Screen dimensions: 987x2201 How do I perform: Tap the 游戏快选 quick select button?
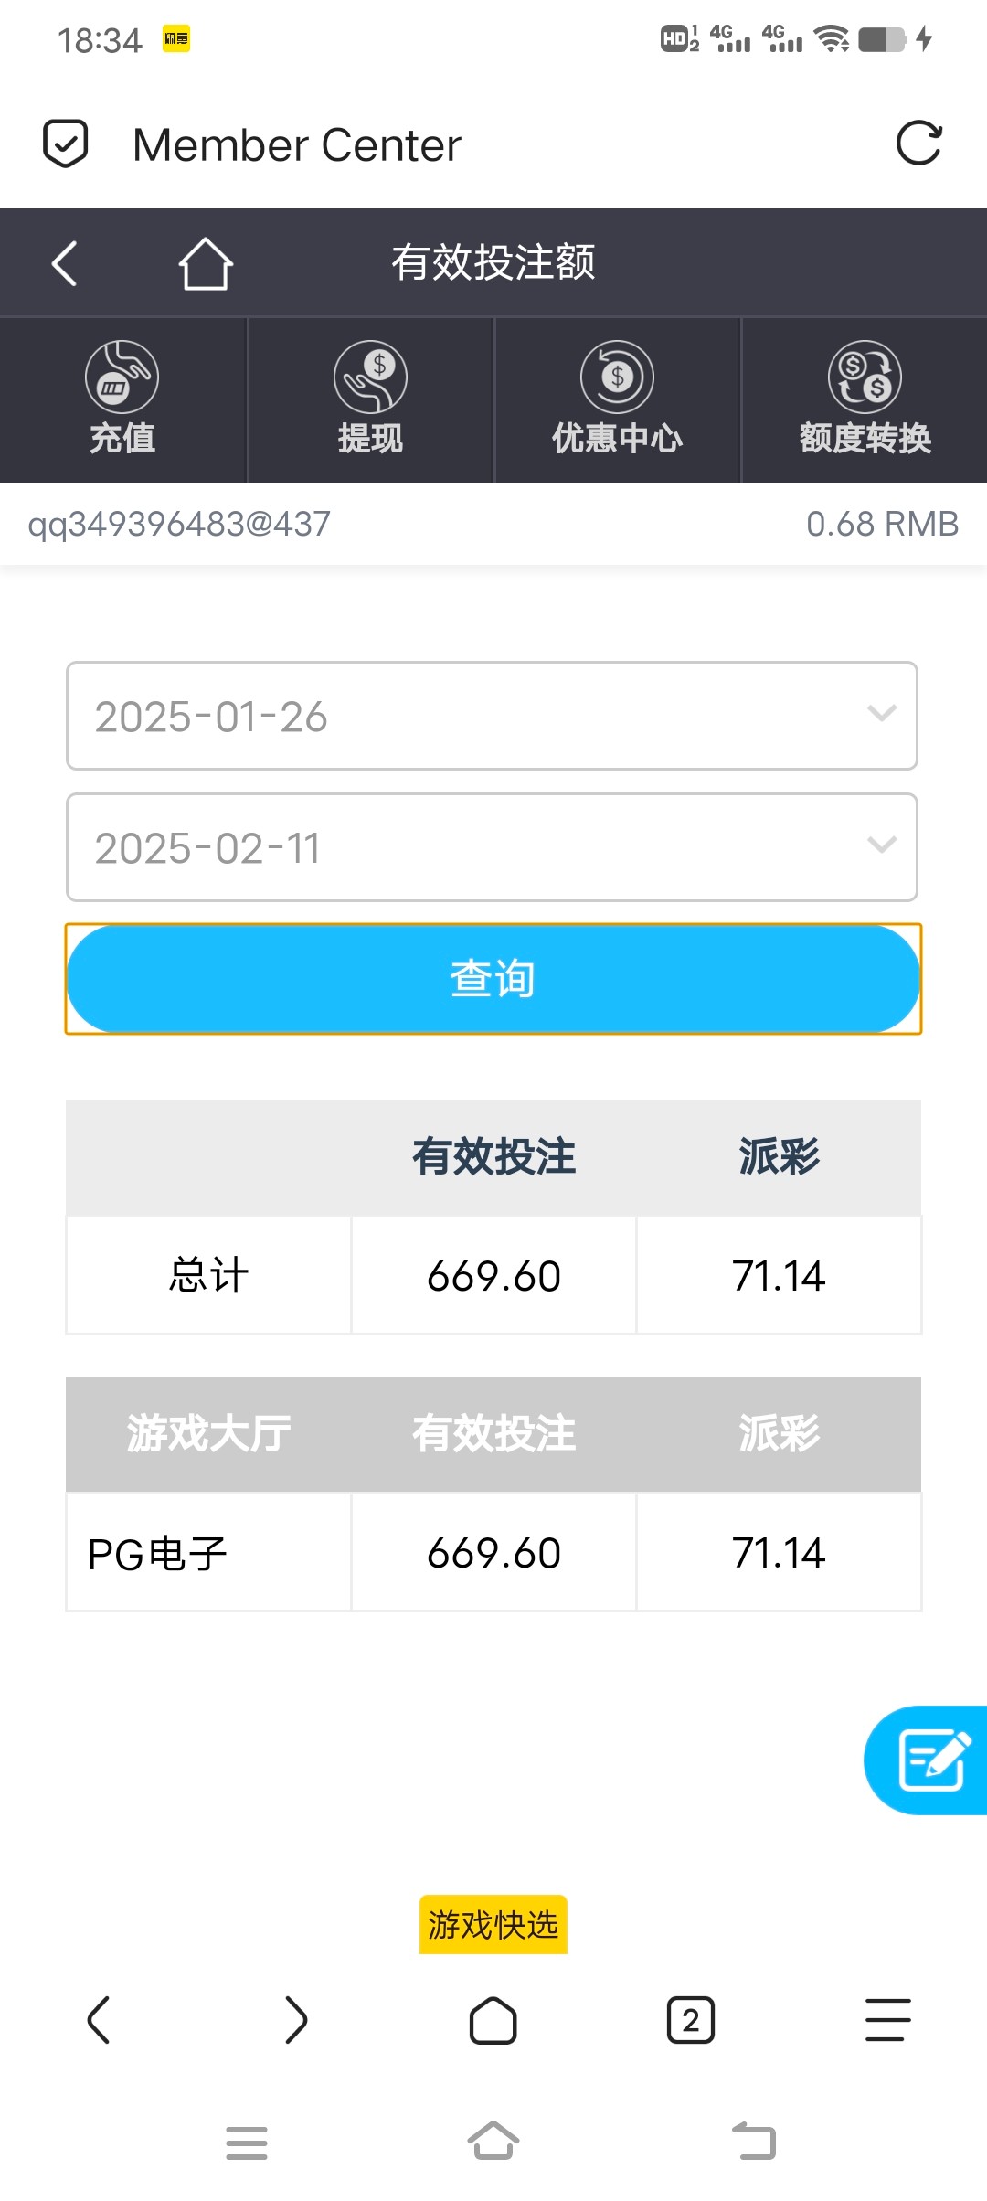[493, 1924]
